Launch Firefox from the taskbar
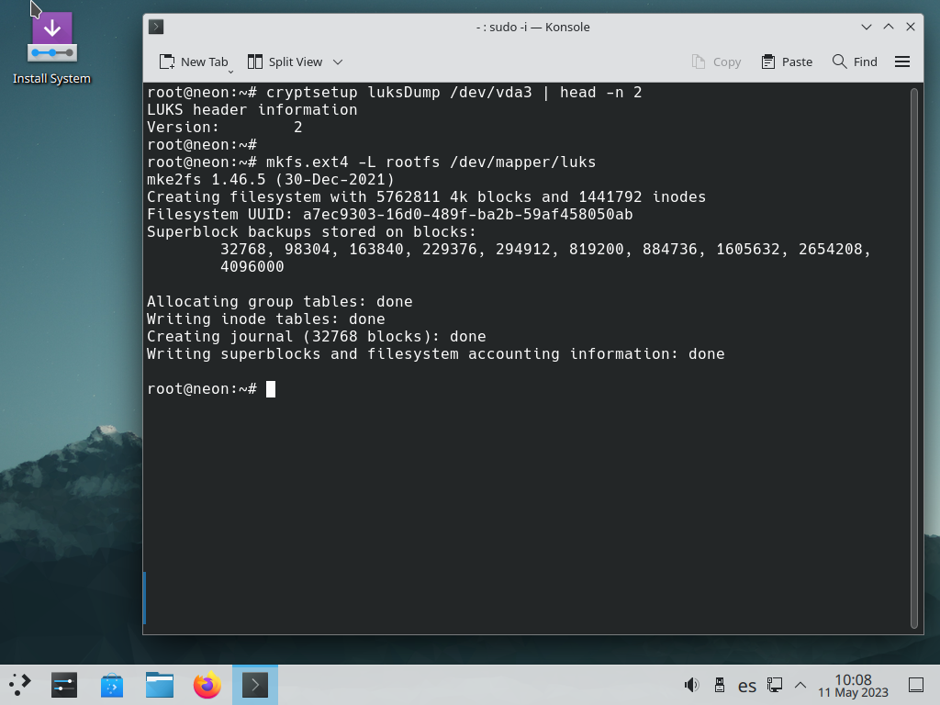The width and height of the screenshot is (940, 705). (207, 685)
